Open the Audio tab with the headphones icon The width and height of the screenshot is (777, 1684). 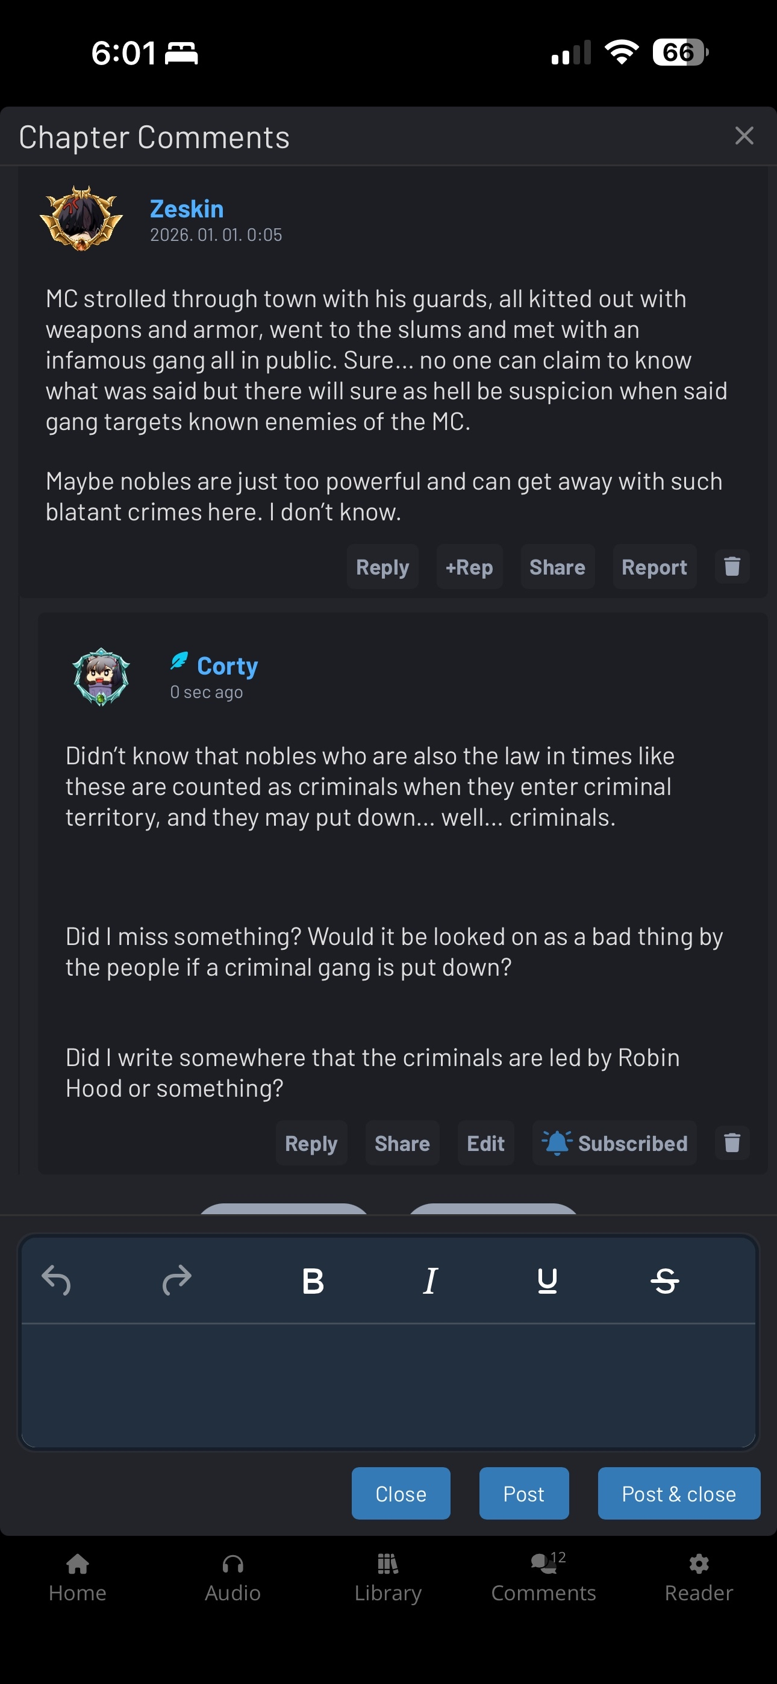pyautogui.click(x=232, y=1577)
